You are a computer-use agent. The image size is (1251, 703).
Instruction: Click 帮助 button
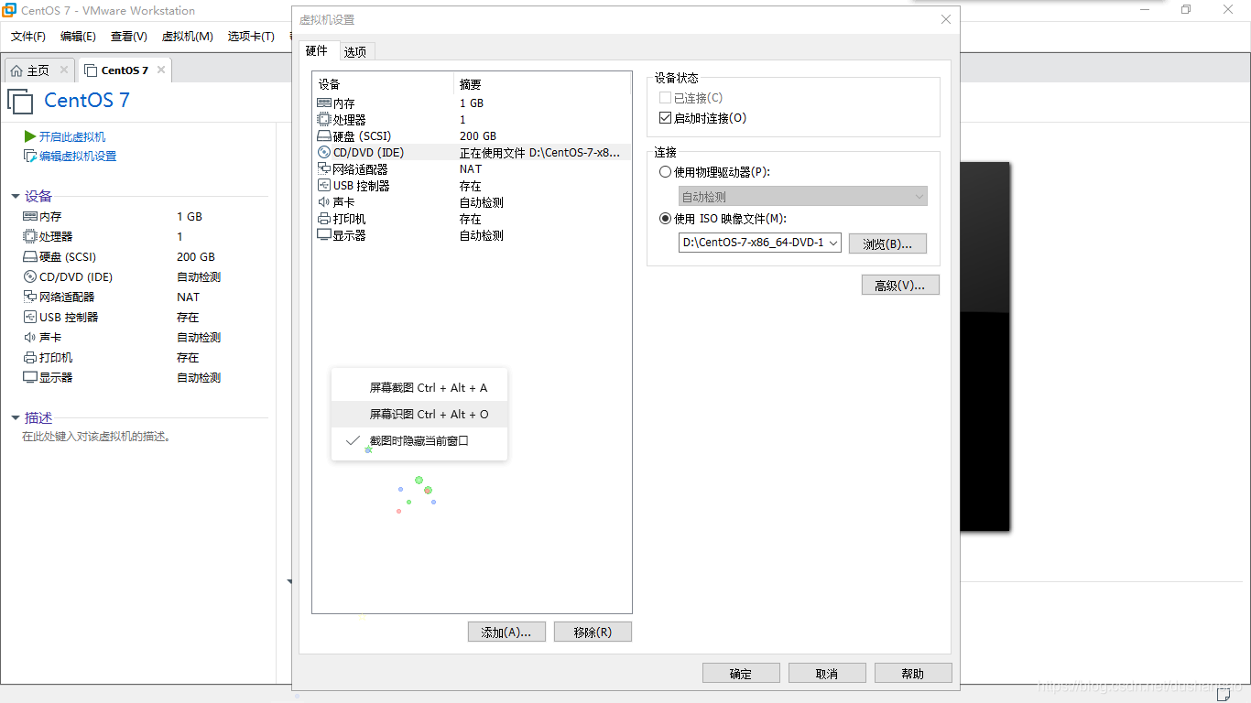coord(913,673)
